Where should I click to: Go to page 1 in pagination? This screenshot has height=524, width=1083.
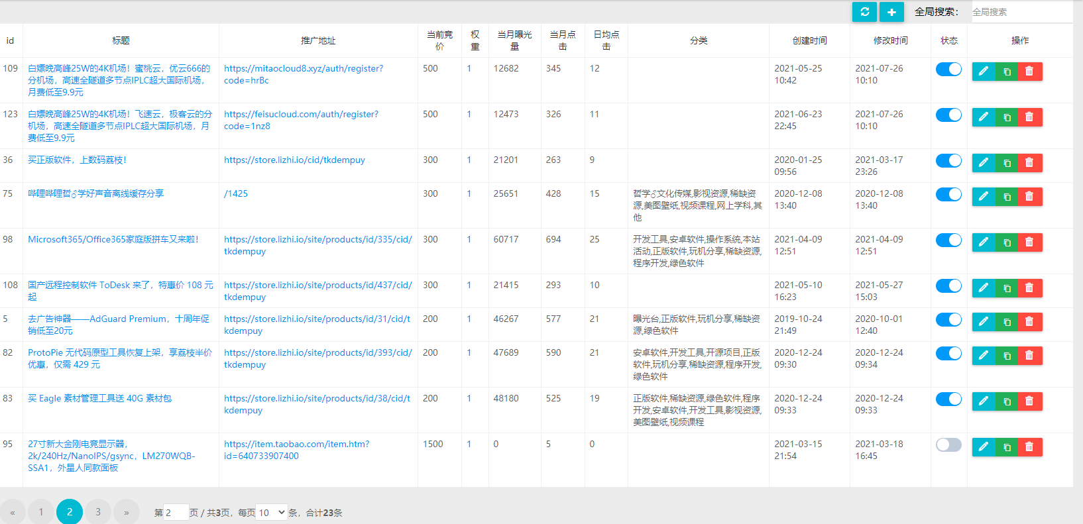click(41, 512)
